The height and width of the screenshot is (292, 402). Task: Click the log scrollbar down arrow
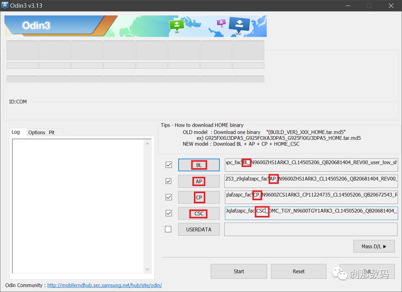click(x=147, y=269)
